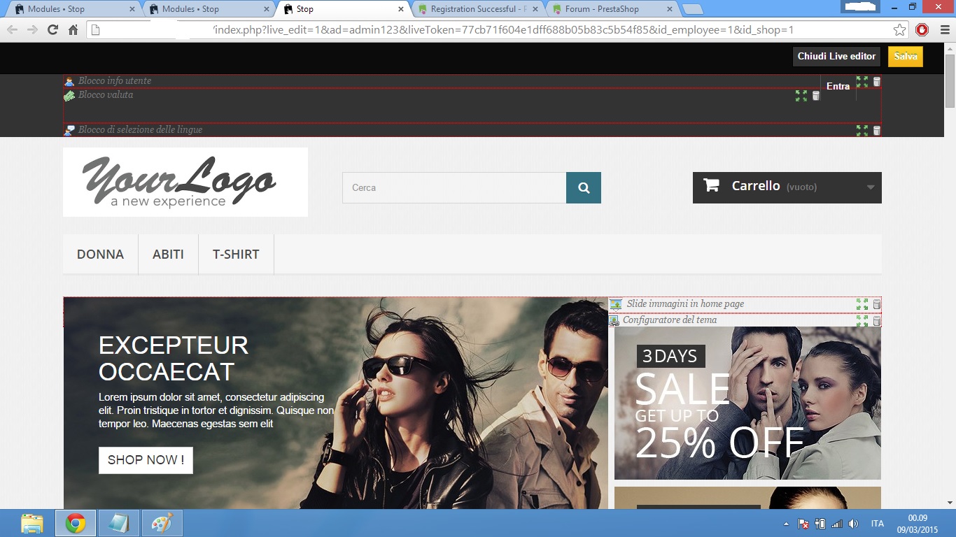Delete the Blocco di selezione delle lingue
This screenshot has height=537, width=956.
(877, 131)
